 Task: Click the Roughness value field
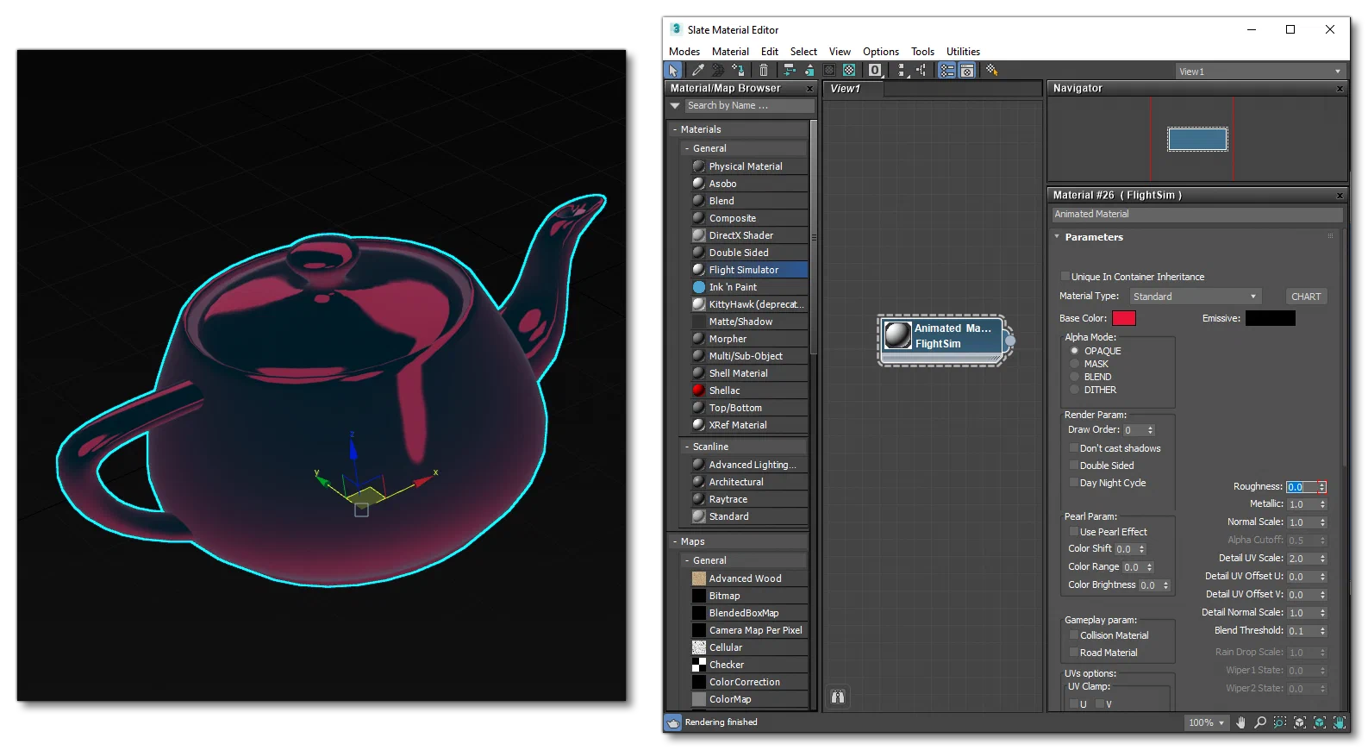coord(1302,487)
